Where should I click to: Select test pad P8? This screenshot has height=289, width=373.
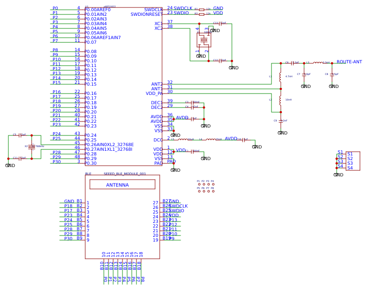click(x=213, y=191)
